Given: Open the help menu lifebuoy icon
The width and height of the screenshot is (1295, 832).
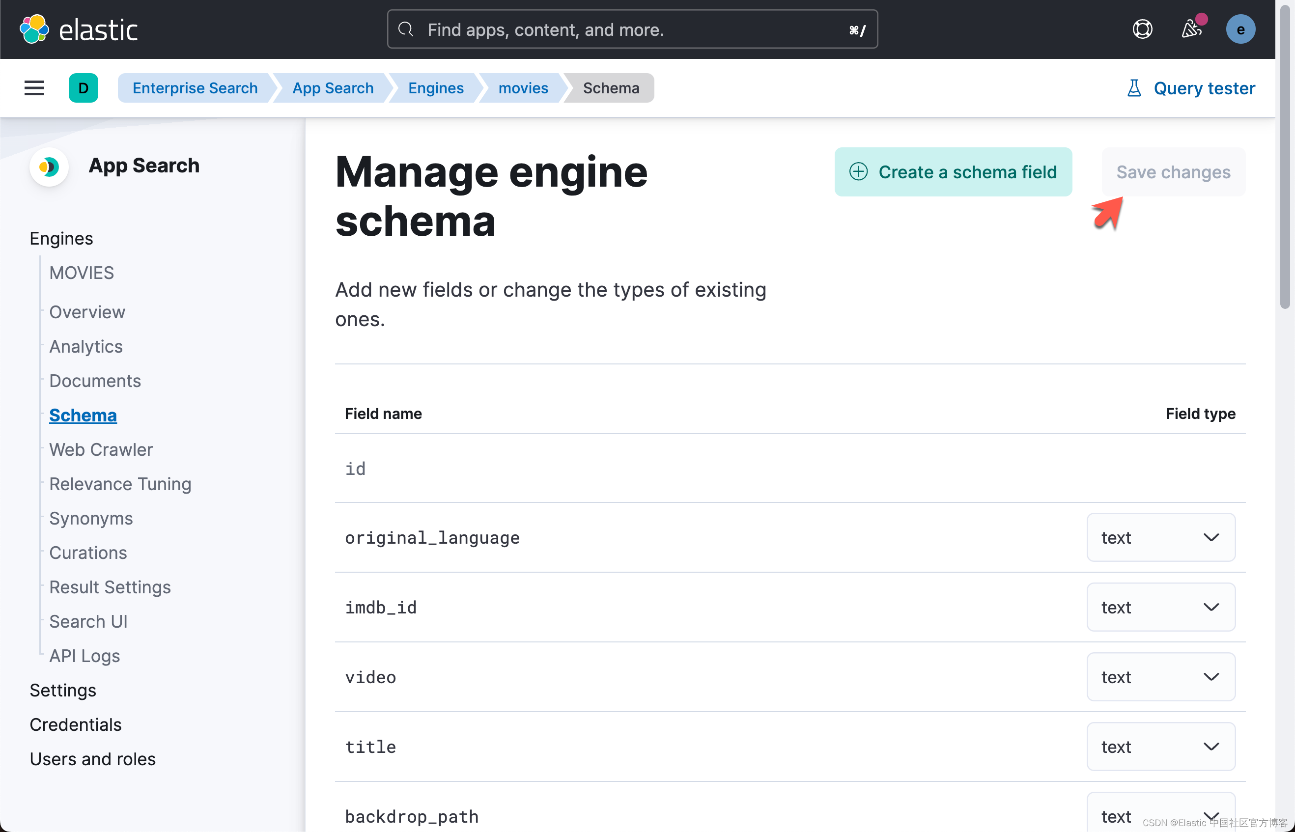Looking at the screenshot, I should [1142, 29].
